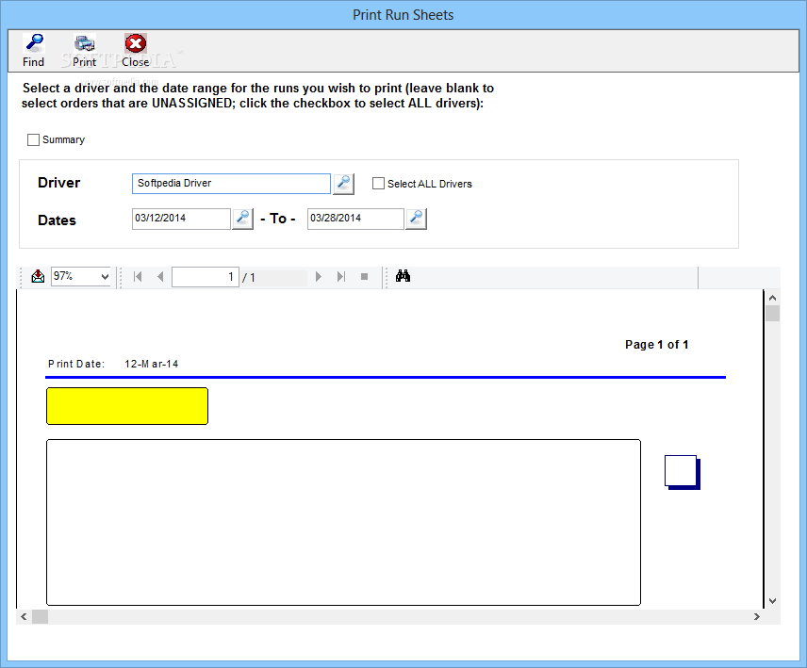Click the Driver name input field
This screenshot has height=668, width=807.
point(231,184)
